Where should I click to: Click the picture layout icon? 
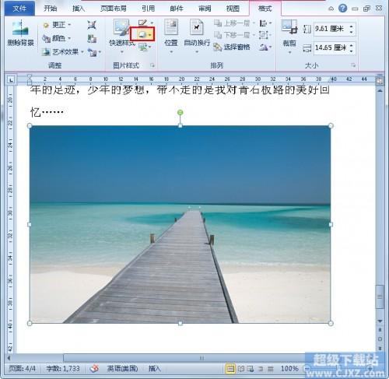tap(143, 47)
